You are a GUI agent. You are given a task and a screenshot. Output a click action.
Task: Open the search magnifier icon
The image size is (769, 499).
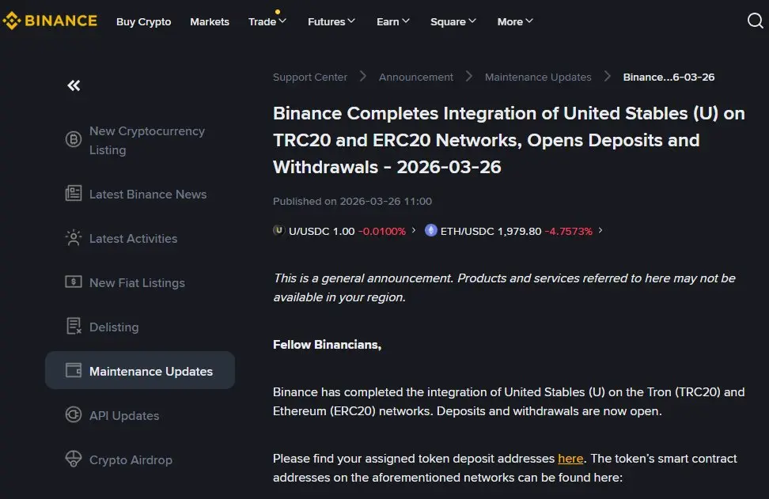755,21
